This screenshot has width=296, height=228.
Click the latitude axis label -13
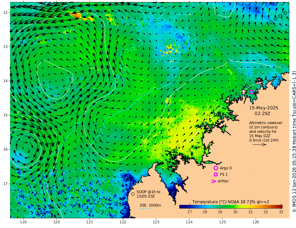[5, 47]
